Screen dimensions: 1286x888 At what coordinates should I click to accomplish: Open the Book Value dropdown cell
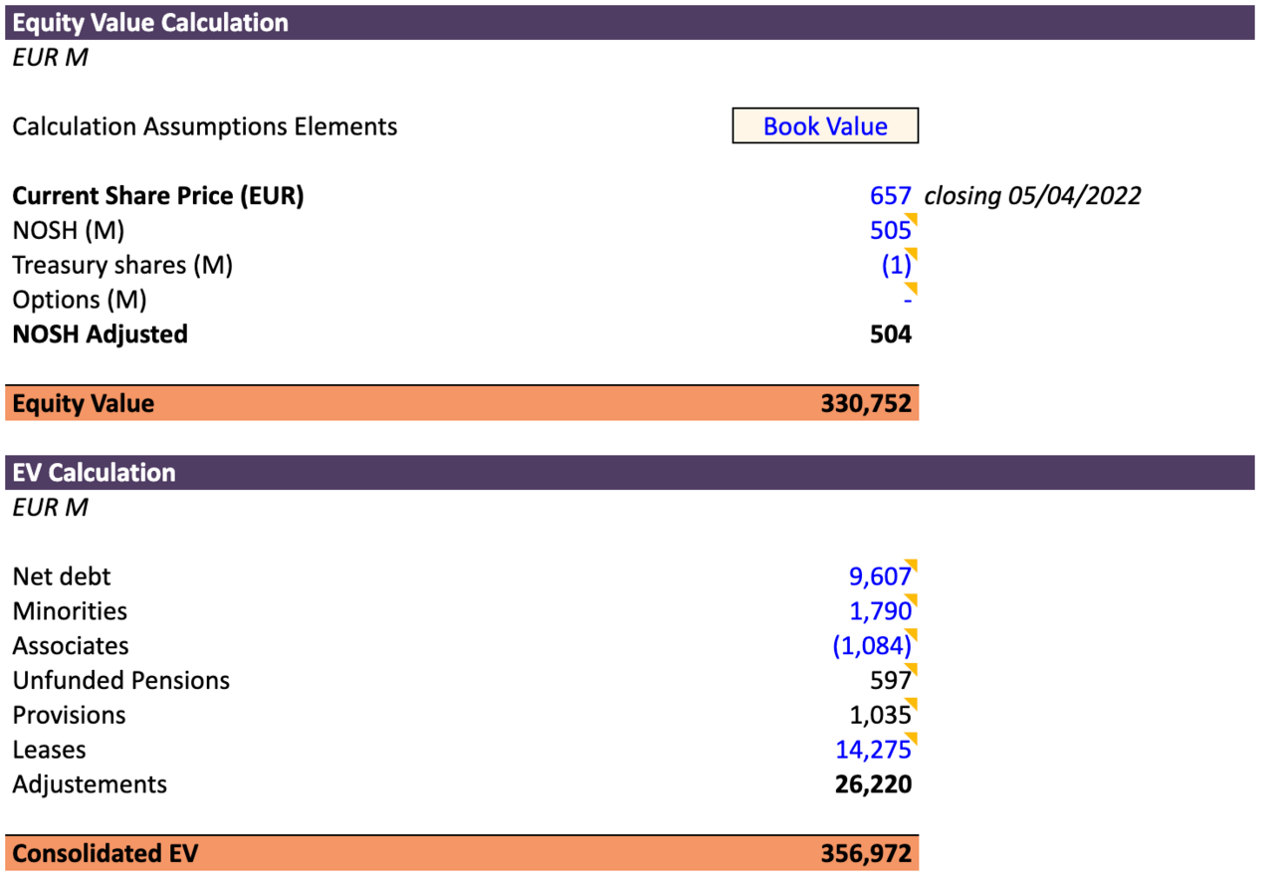[x=825, y=126]
